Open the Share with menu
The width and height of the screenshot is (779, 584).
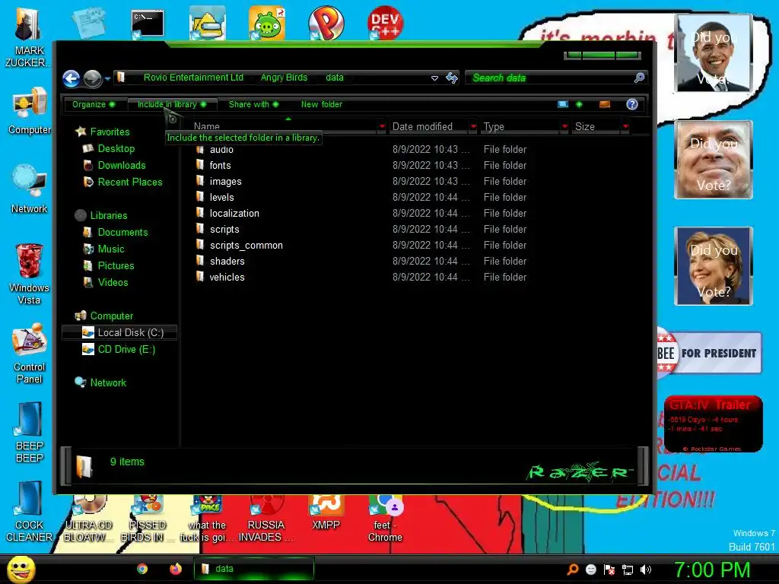tap(253, 104)
